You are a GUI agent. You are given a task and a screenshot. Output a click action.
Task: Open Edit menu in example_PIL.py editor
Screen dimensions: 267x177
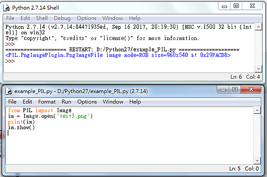(28, 101)
